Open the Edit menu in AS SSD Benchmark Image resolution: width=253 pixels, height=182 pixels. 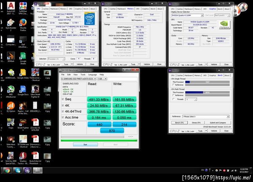tap(69, 75)
